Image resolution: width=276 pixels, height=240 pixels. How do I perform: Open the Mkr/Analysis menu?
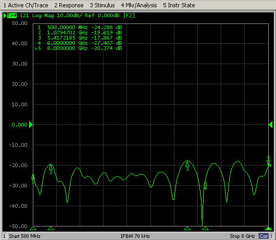coord(139,5)
